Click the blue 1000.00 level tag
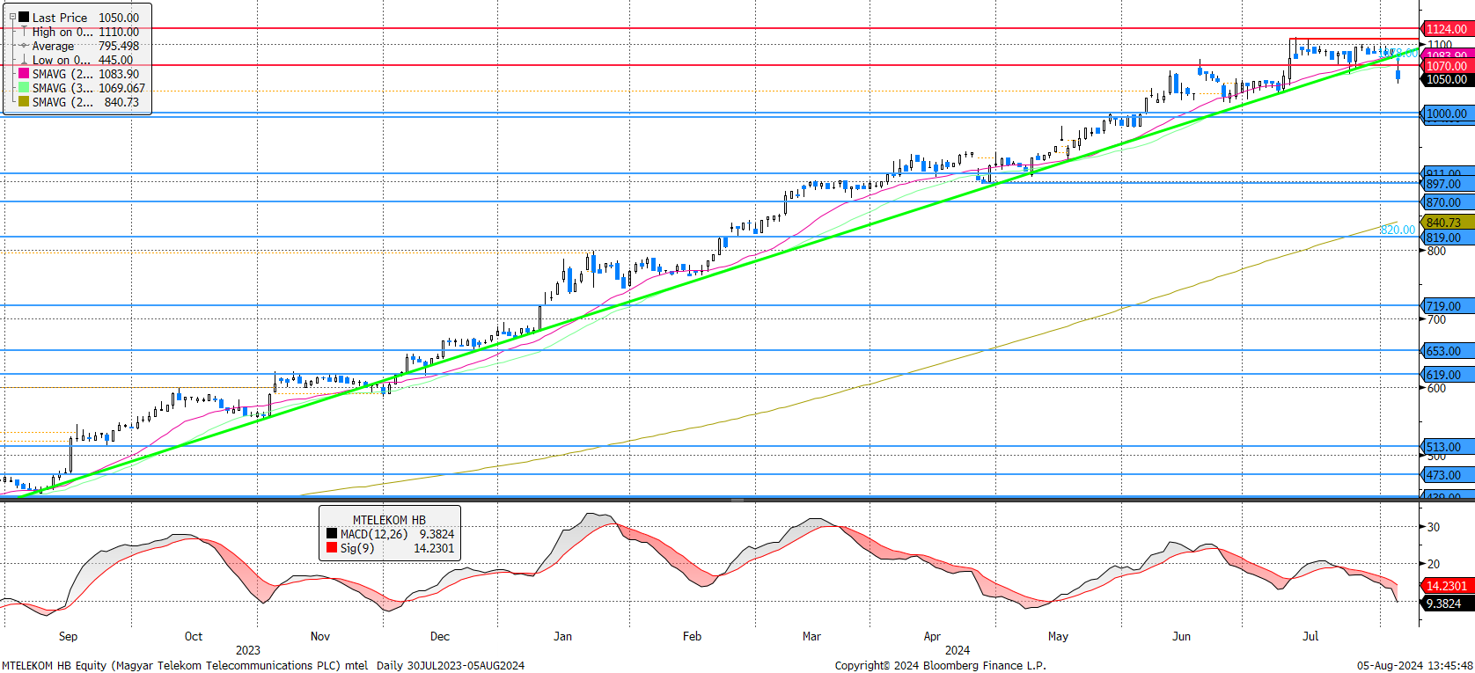 1448,113
